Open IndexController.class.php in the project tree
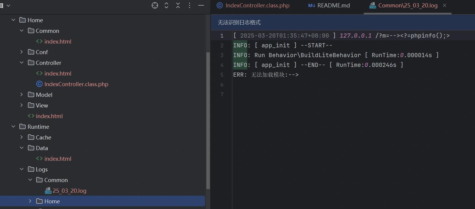Image resolution: width=475 pixels, height=209 pixels. coord(76,84)
